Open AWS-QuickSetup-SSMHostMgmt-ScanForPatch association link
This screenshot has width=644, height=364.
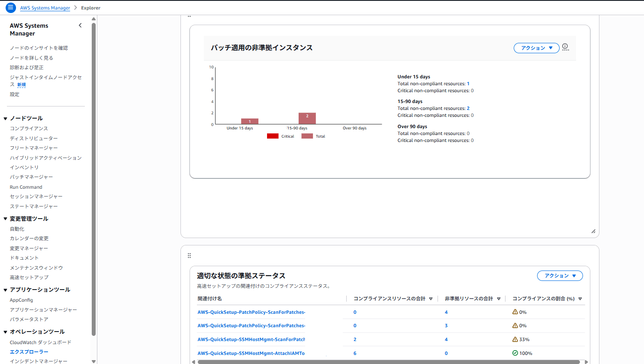point(251,339)
